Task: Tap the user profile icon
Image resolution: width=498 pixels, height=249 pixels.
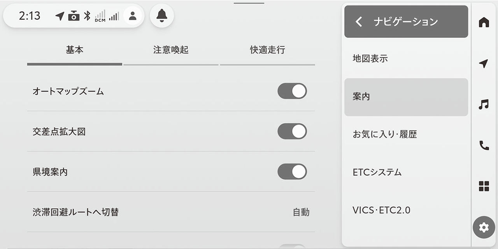Action: click(x=133, y=16)
